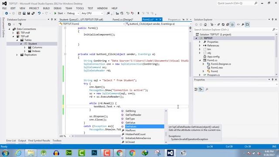
Task: Expand the TEP.mdf database node
Action: pos(13,33)
